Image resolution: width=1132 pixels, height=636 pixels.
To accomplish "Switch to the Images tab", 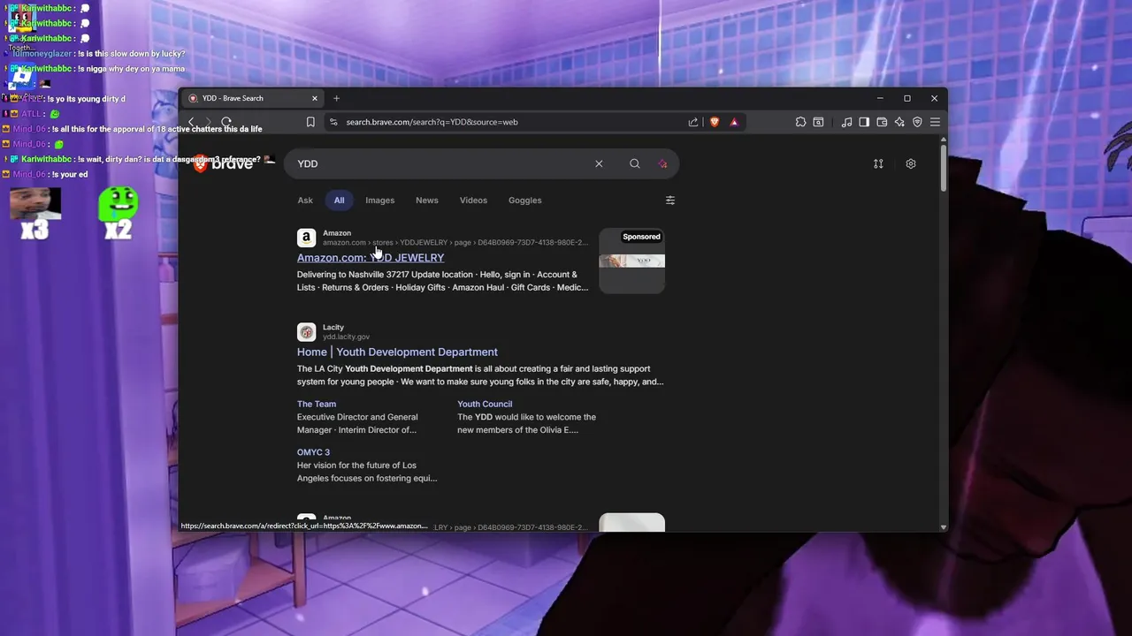I will [x=380, y=201].
